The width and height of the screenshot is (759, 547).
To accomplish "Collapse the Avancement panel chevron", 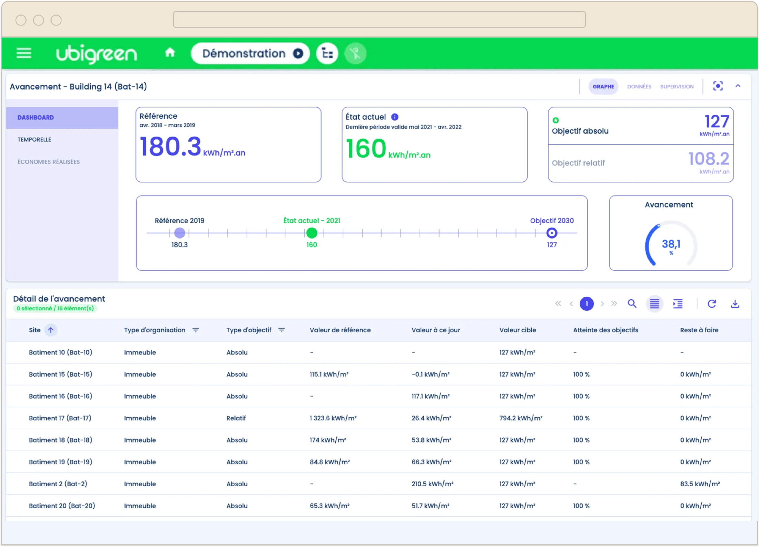I will click(738, 86).
